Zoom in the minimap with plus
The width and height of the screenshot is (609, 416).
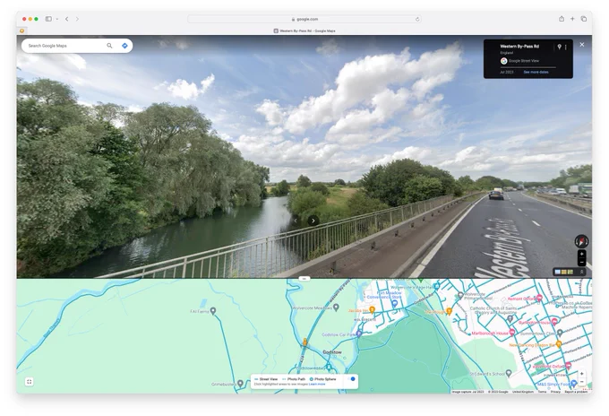[581, 374]
